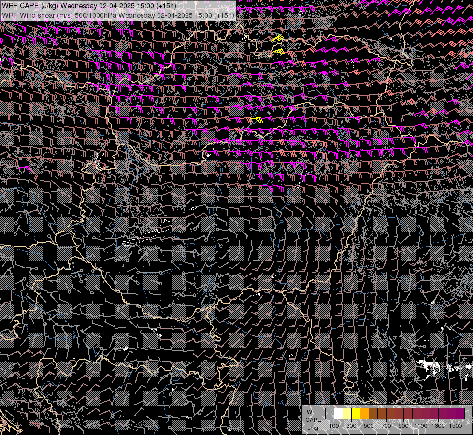This screenshot has width=473, height=435.
Task: Click the 700 legend value
Action: tap(386, 426)
